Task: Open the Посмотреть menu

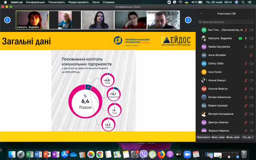Action: (x=56, y=2)
